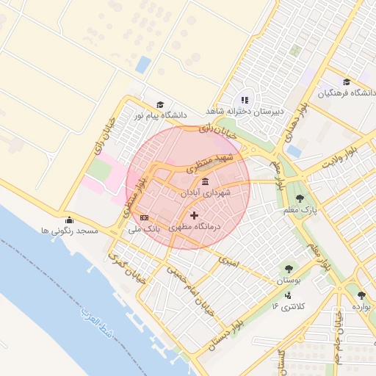The height and width of the screenshot is (376, 376).
Task: Select the درمانگاه مطهری label
Action: 194,227
